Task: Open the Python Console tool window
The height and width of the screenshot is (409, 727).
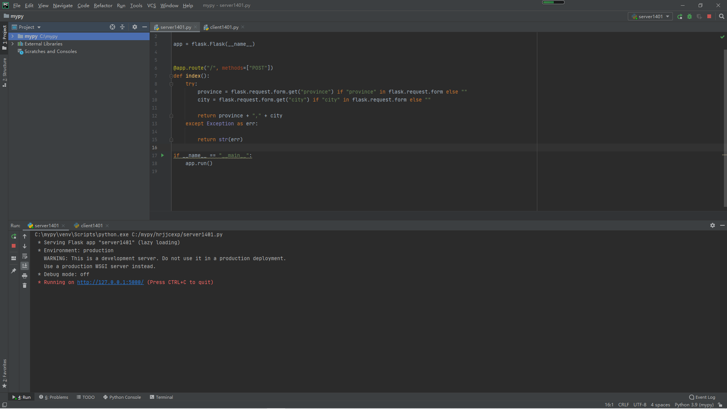Action: [122, 397]
